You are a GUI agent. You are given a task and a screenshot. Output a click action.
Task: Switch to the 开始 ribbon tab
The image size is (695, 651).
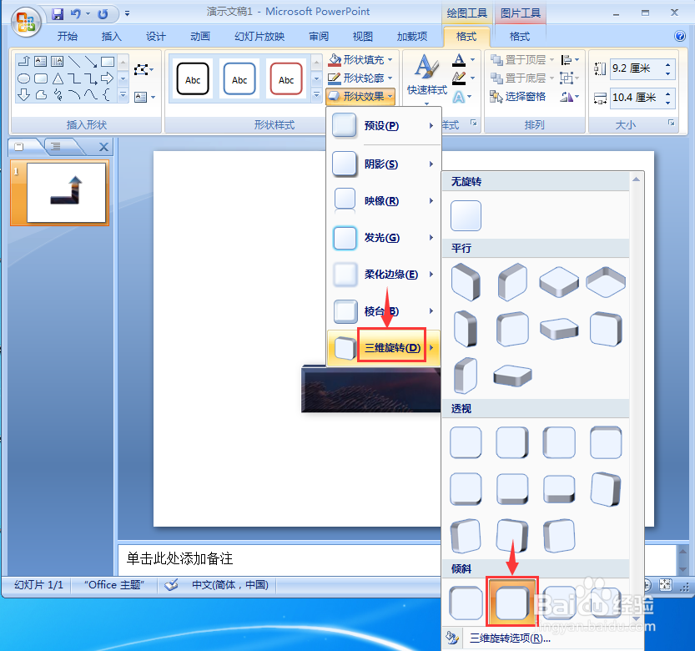(x=68, y=37)
